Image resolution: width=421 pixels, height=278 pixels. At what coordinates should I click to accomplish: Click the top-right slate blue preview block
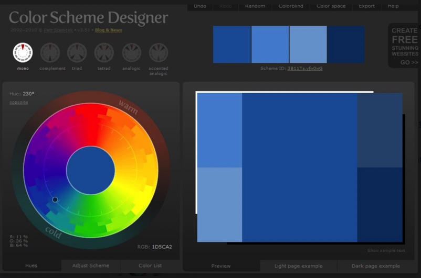(x=380, y=130)
